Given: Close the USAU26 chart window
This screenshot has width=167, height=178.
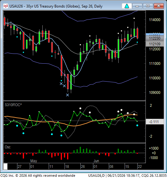Looking at the screenshot, I should (159, 6).
